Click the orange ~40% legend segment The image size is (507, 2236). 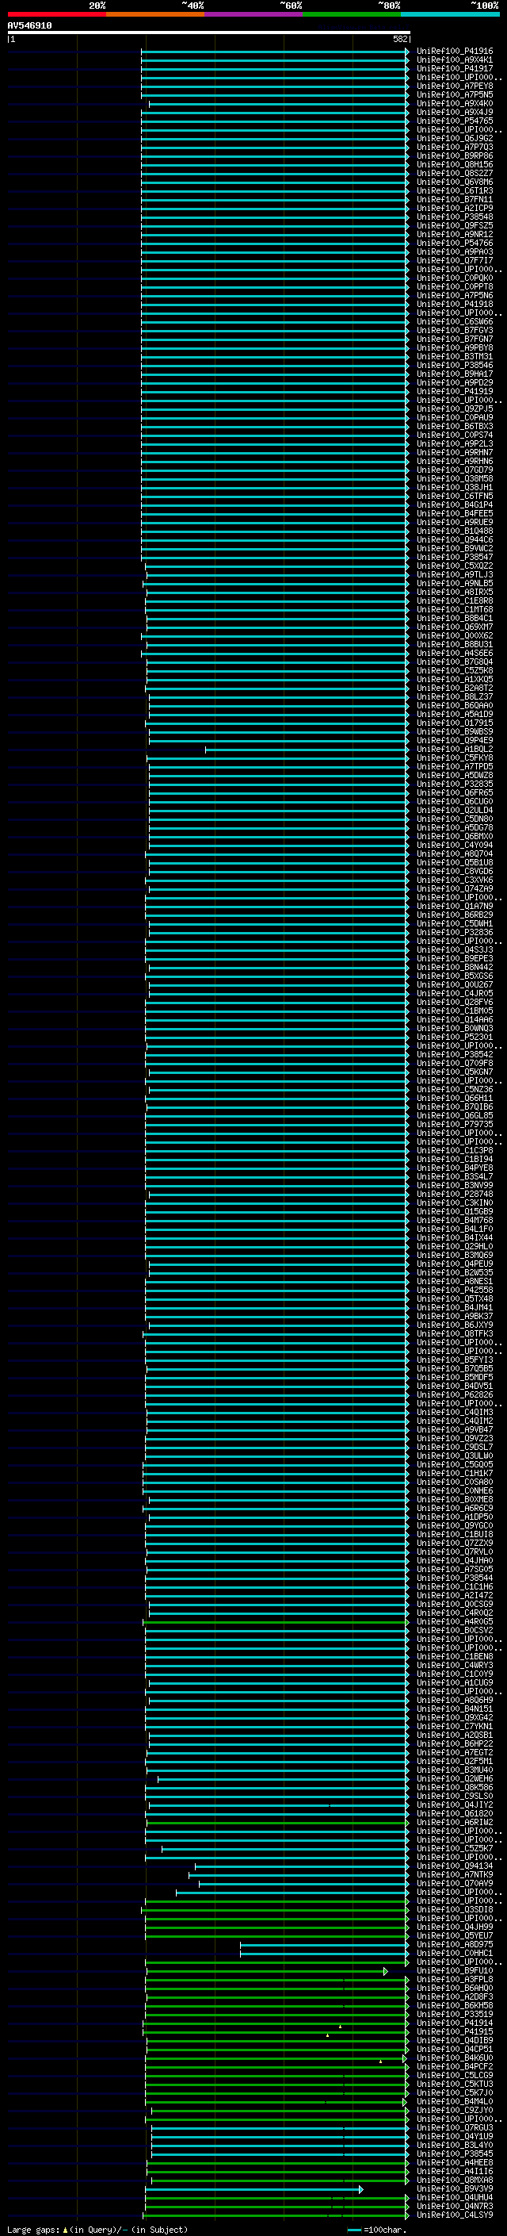click(x=155, y=14)
